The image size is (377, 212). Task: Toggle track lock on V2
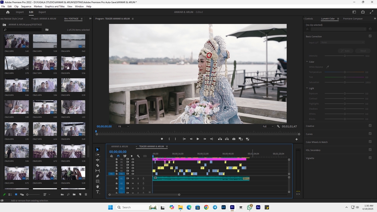(x=117, y=171)
